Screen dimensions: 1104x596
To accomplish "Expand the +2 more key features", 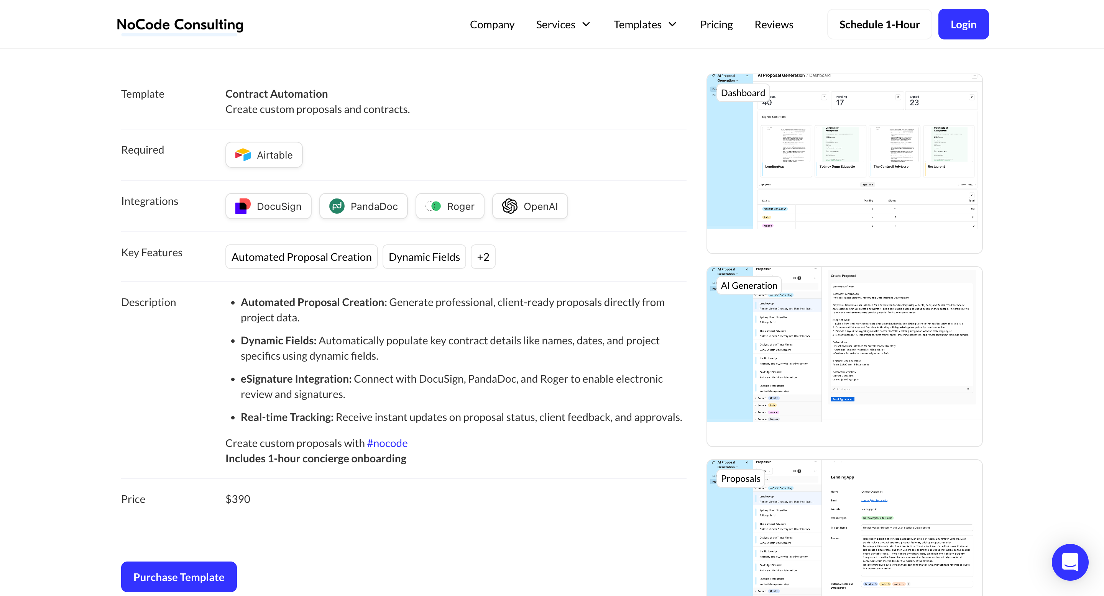I will [483, 257].
